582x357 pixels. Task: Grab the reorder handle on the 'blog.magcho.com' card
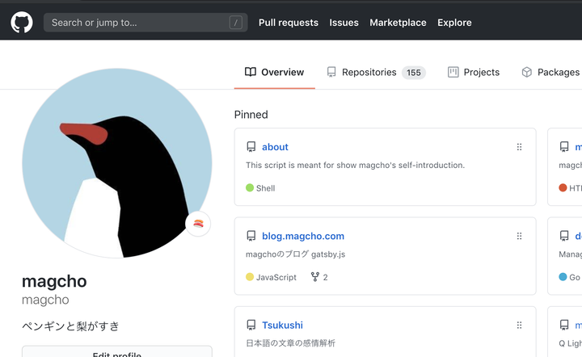(519, 236)
